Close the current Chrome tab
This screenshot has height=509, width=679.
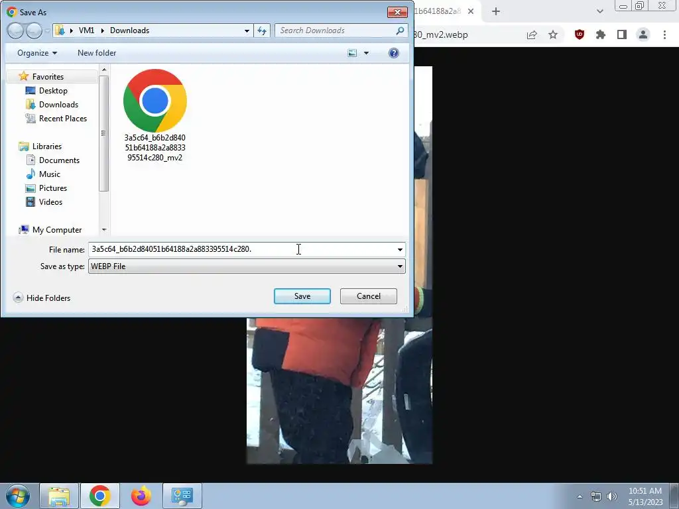471,11
